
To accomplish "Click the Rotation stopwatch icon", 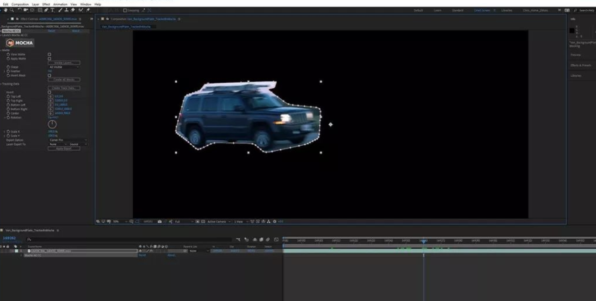I will pos(8,117).
